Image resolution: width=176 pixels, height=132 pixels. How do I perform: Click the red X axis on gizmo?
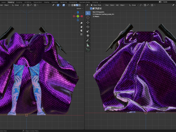pos(82,16)
